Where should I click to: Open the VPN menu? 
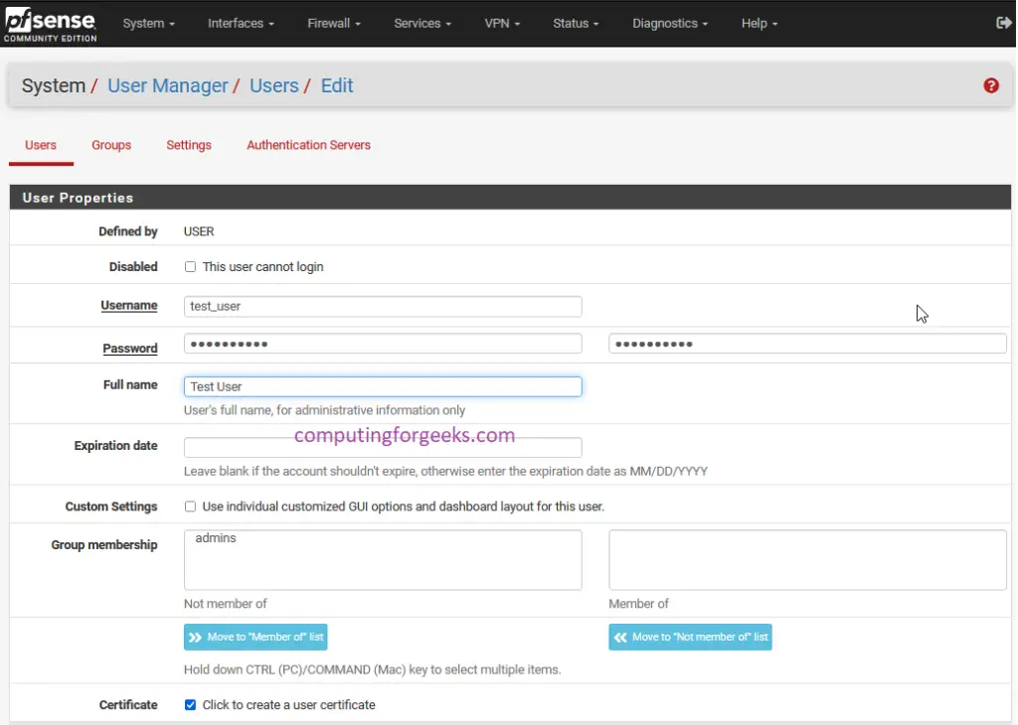click(502, 24)
